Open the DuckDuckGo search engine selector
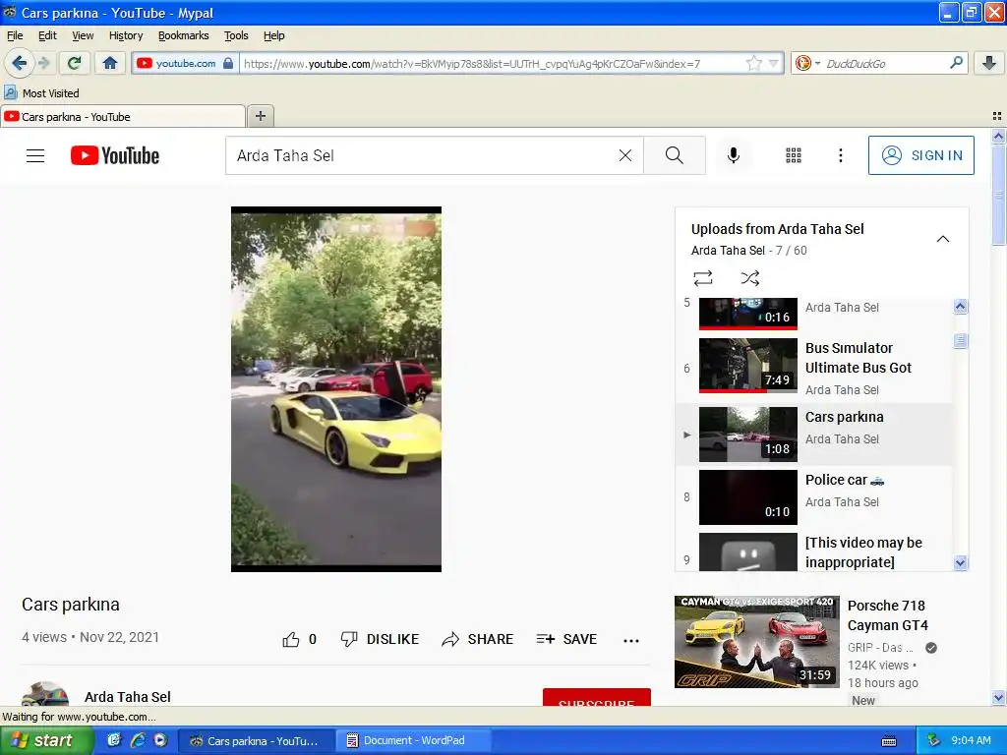Screen dimensions: 1007x755 [807, 63]
